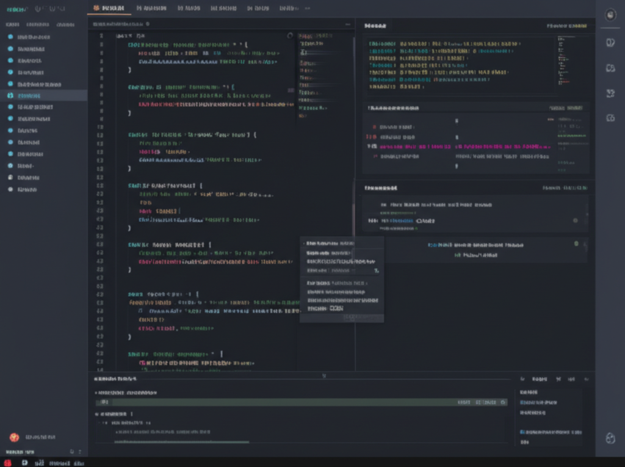625x467 pixels.
Task: Click the orange-red round icon at the sidebar bottom
Action: pyautogui.click(x=15, y=438)
